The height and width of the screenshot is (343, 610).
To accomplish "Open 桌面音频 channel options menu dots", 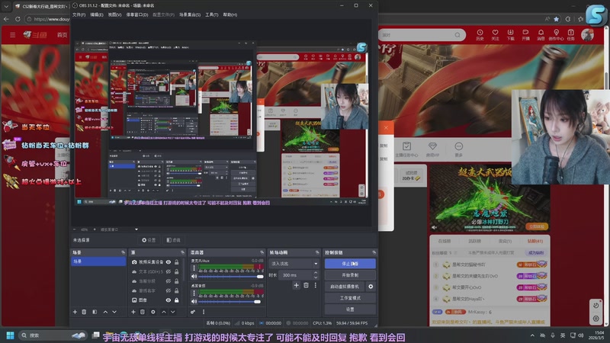I will pyautogui.click(x=194, y=293).
